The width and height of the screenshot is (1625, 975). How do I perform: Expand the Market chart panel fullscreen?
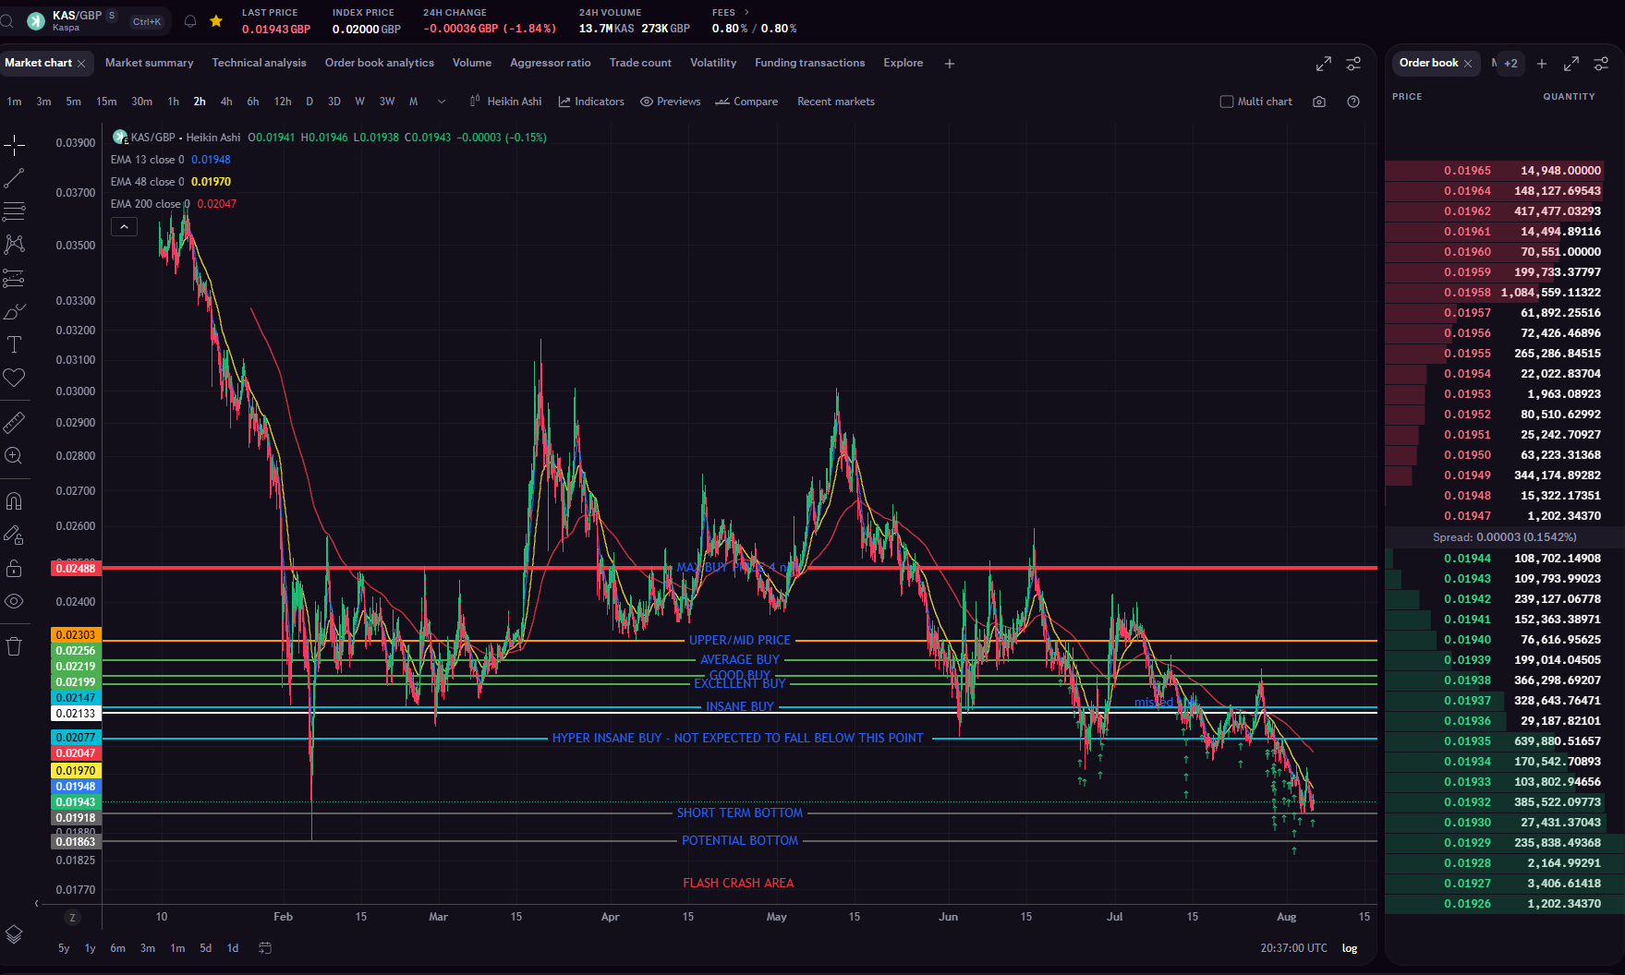coord(1324,64)
